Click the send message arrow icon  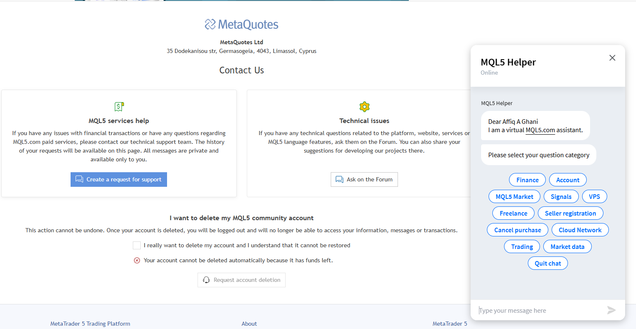click(611, 310)
